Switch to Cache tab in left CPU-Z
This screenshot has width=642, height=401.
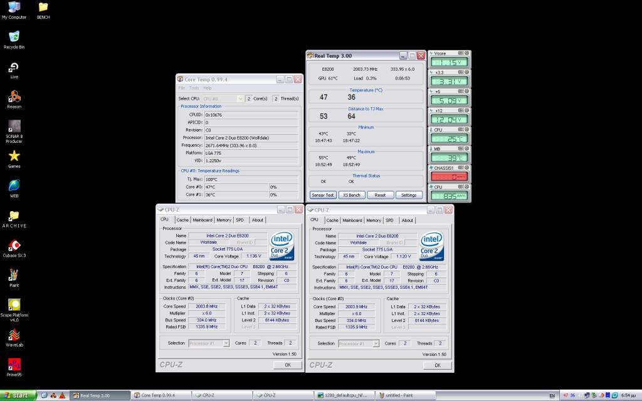(x=182, y=220)
